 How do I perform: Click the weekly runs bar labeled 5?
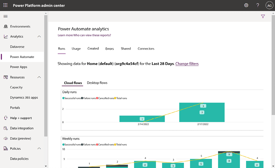click(x=201, y=163)
